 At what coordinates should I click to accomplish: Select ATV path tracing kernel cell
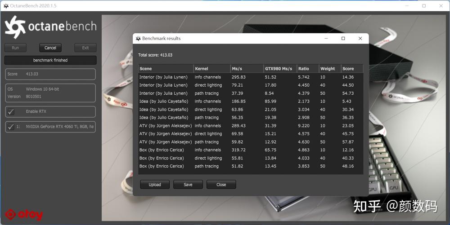coord(207,142)
